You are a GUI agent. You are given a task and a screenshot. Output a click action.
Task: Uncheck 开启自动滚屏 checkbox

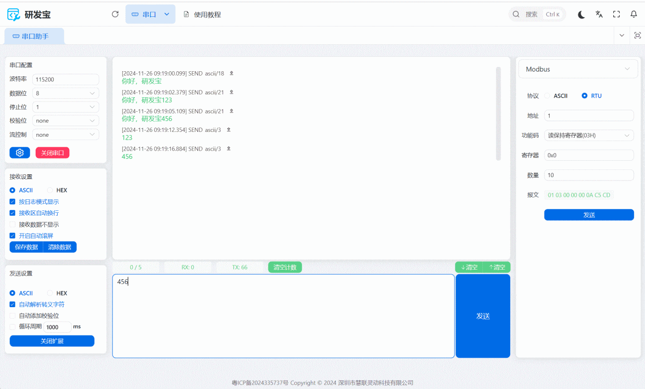13,236
